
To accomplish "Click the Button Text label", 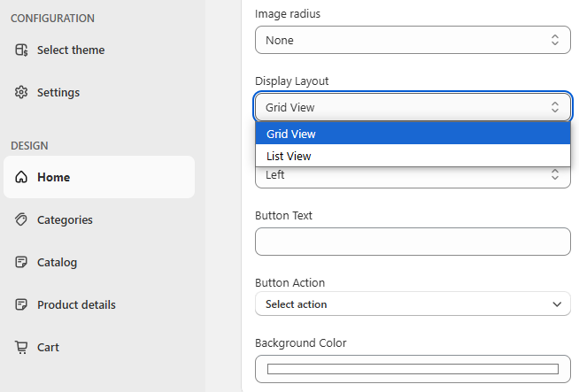I will [x=283, y=215].
